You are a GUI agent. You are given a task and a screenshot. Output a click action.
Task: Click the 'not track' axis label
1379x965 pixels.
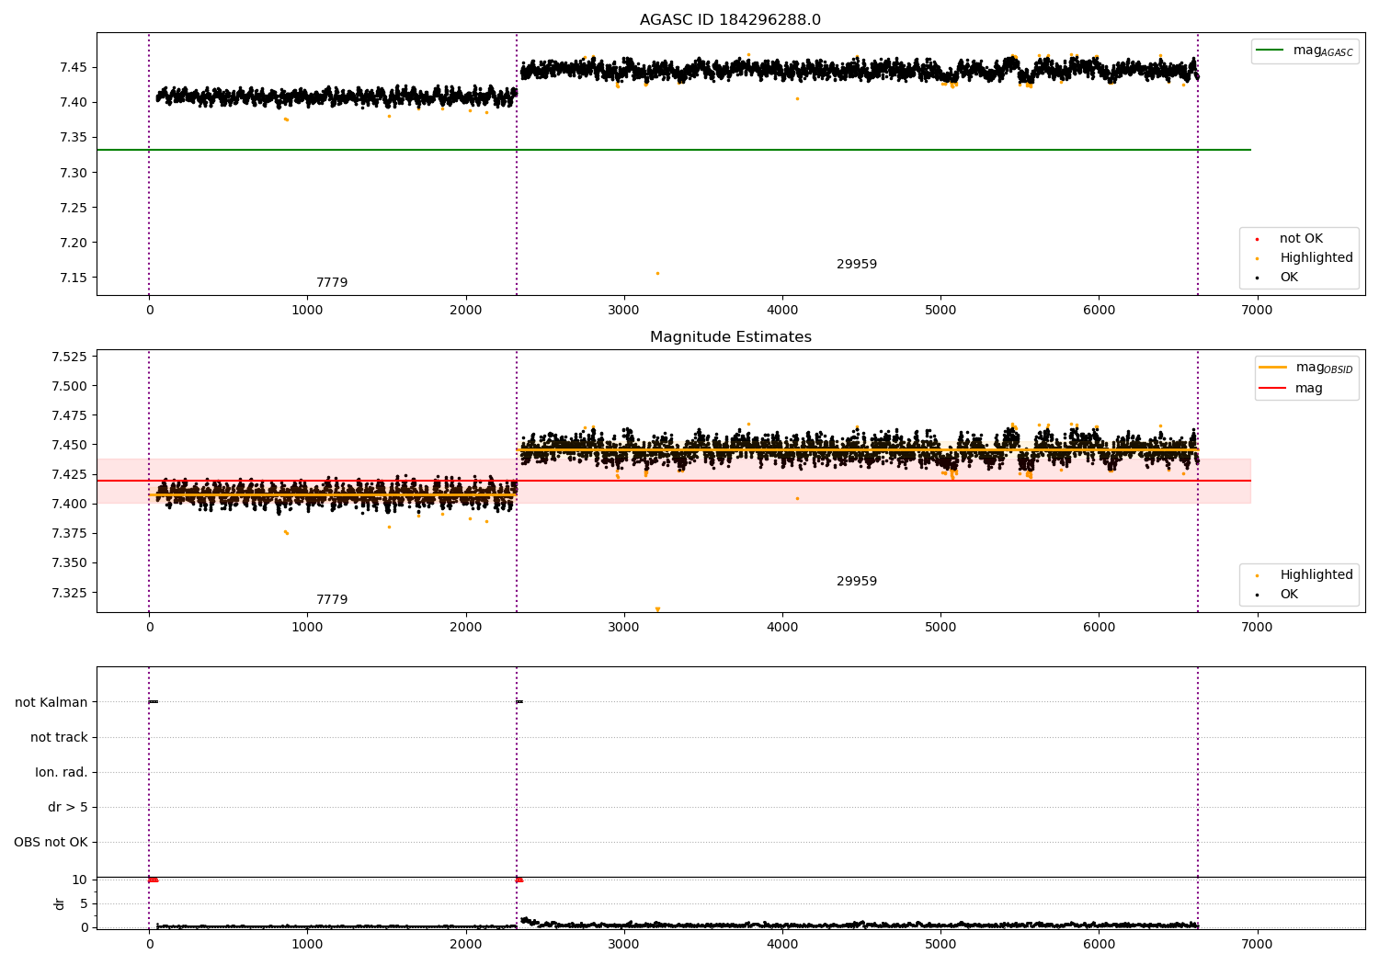point(59,737)
